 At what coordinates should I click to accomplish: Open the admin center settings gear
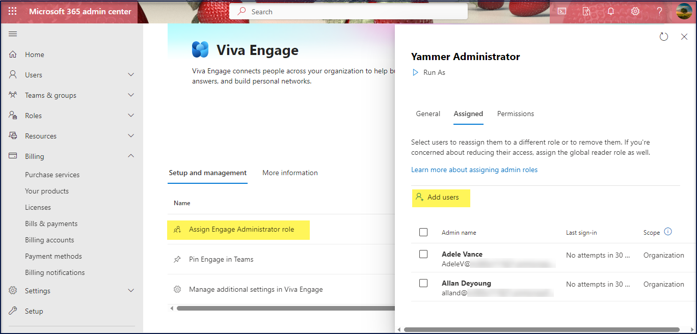635,11
